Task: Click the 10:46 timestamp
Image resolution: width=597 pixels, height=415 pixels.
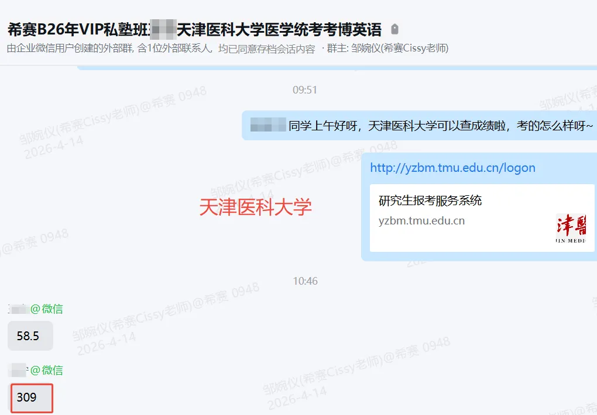Action: point(305,281)
